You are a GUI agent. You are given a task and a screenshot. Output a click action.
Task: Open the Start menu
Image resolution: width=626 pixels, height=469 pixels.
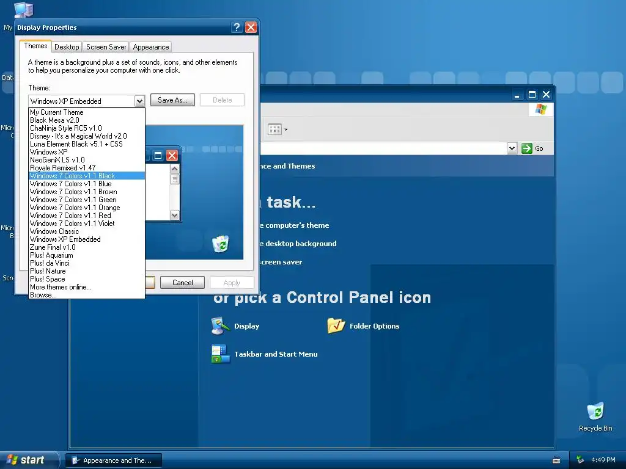(28, 460)
